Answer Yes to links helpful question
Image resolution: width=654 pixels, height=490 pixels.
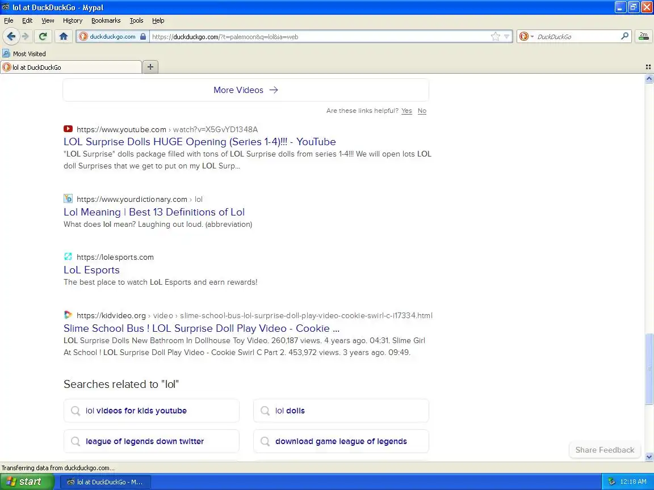coord(406,111)
